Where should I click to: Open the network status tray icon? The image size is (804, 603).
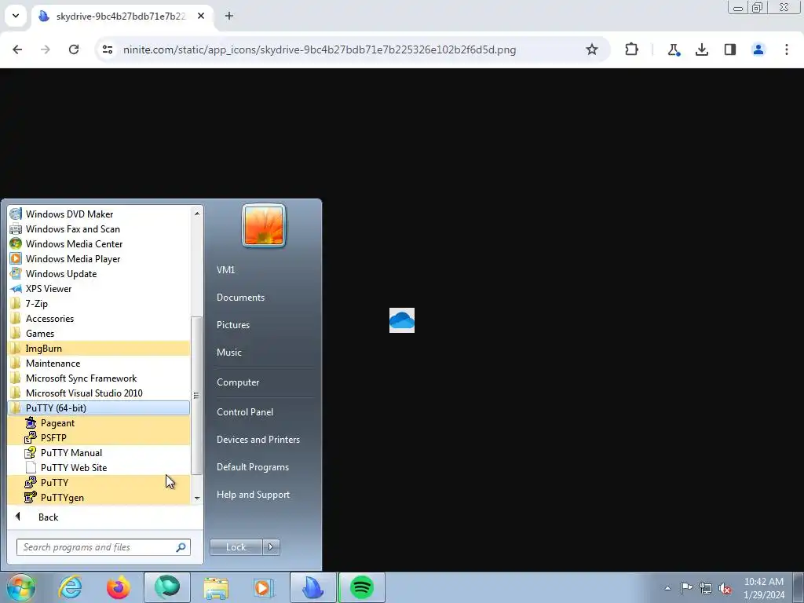tap(706, 588)
